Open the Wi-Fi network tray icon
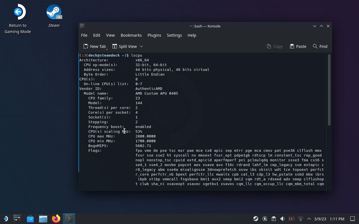 point(301,219)
